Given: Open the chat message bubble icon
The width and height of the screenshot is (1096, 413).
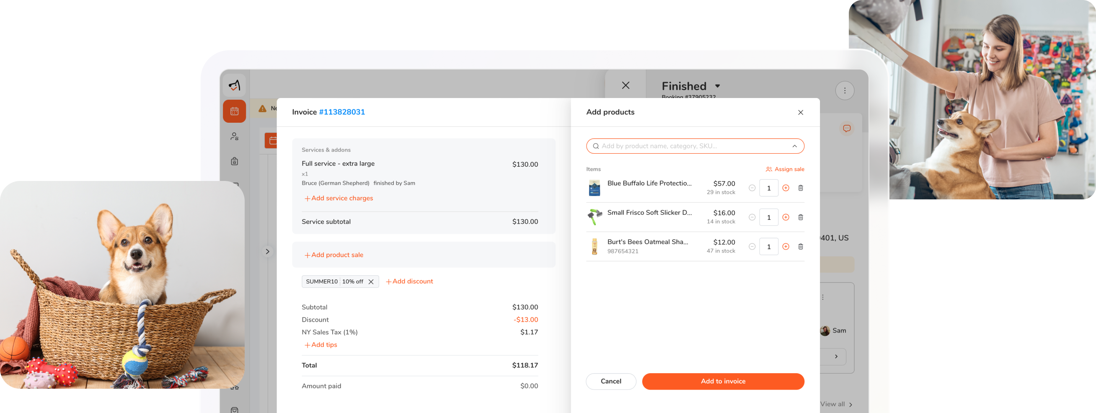Looking at the screenshot, I should [847, 129].
